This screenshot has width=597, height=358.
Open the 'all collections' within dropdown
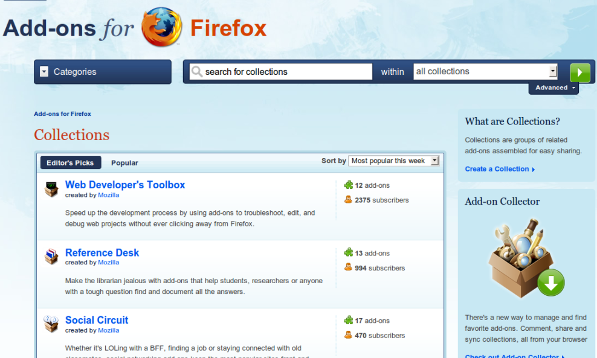(x=485, y=71)
